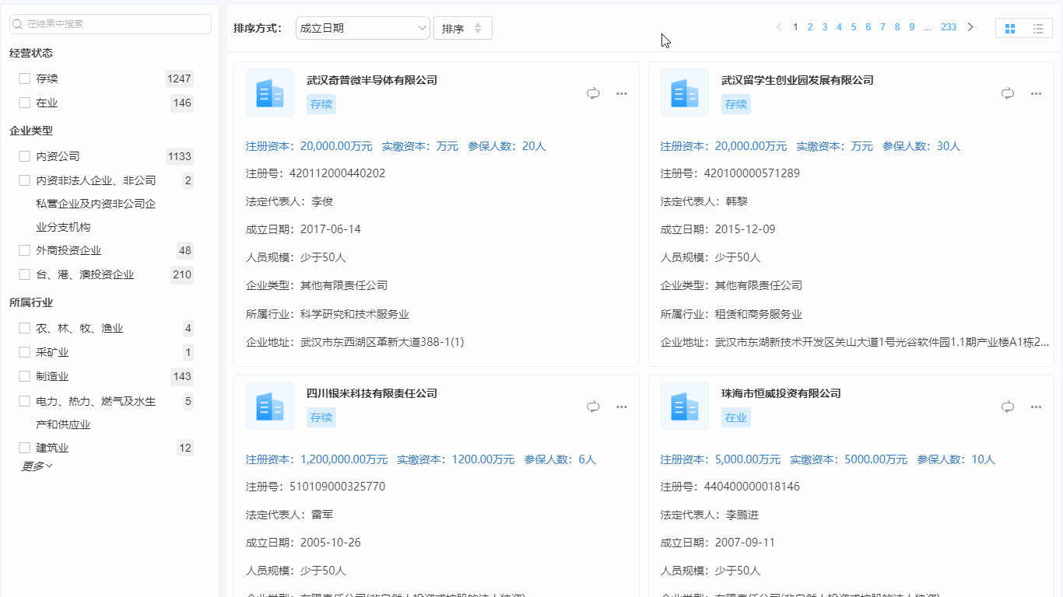Click the search magnifier icon in sidebar

(17, 24)
